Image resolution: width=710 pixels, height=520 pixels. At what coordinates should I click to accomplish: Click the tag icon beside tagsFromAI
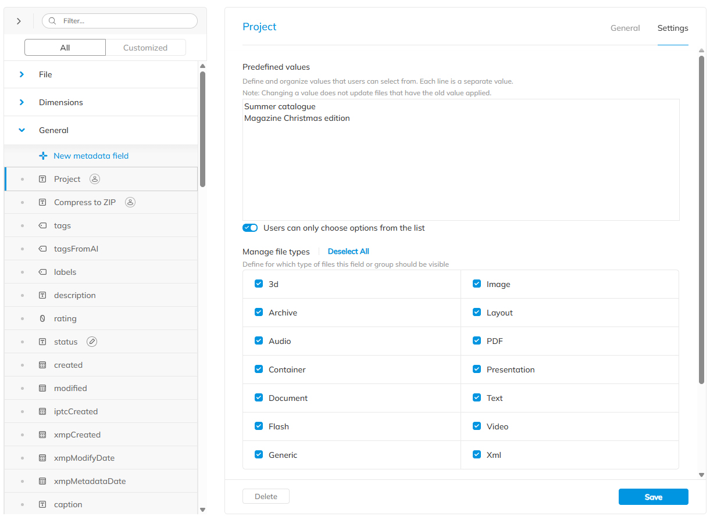tap(42, 249)
